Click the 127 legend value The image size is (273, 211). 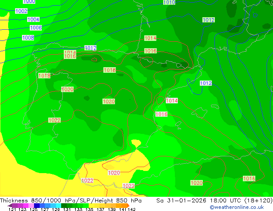click(45, 209)
